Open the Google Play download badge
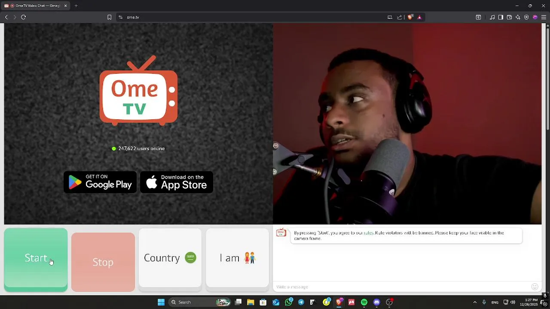Screen dimensions: 550x309 (x=100, y=182)
